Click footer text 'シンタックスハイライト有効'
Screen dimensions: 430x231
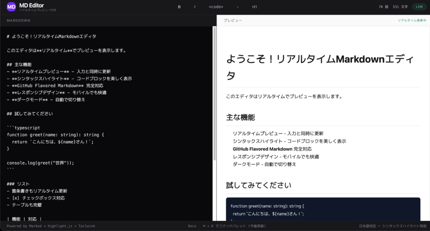tap(404, 226)
